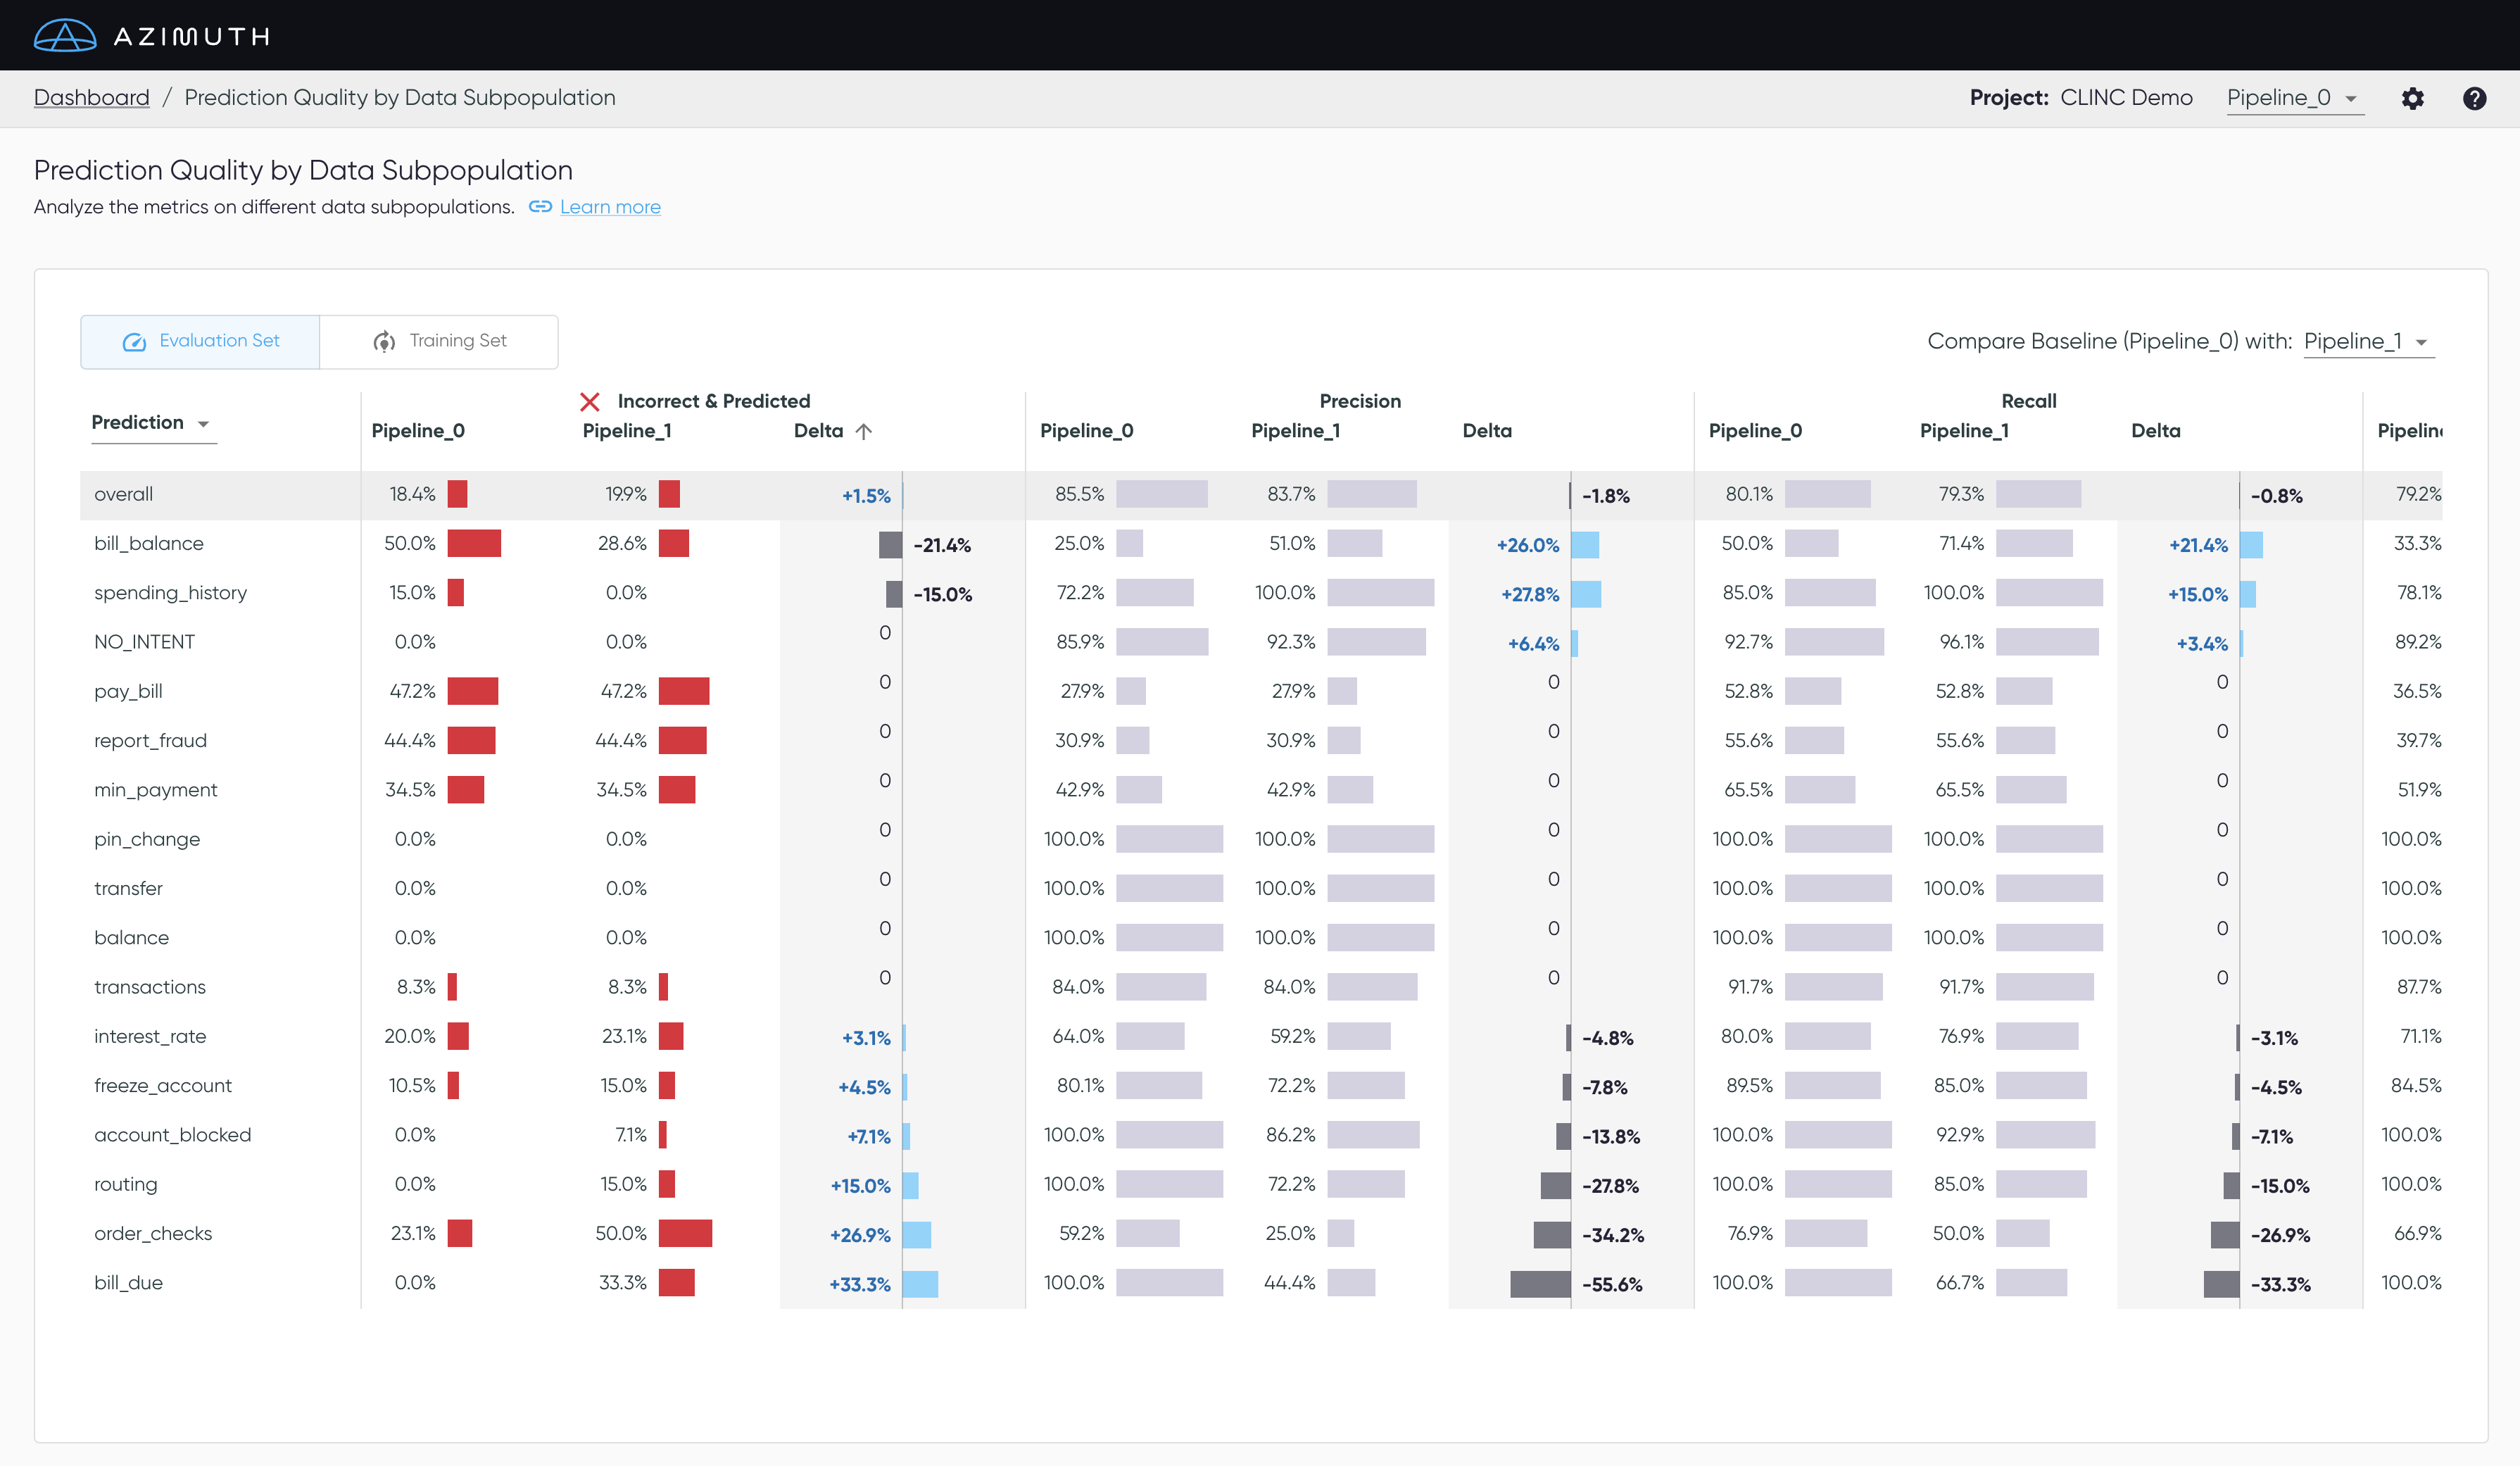2520x1466 pixels.
Task: Sort by Precision Delta header
Action: click(x=1487, y=431)
